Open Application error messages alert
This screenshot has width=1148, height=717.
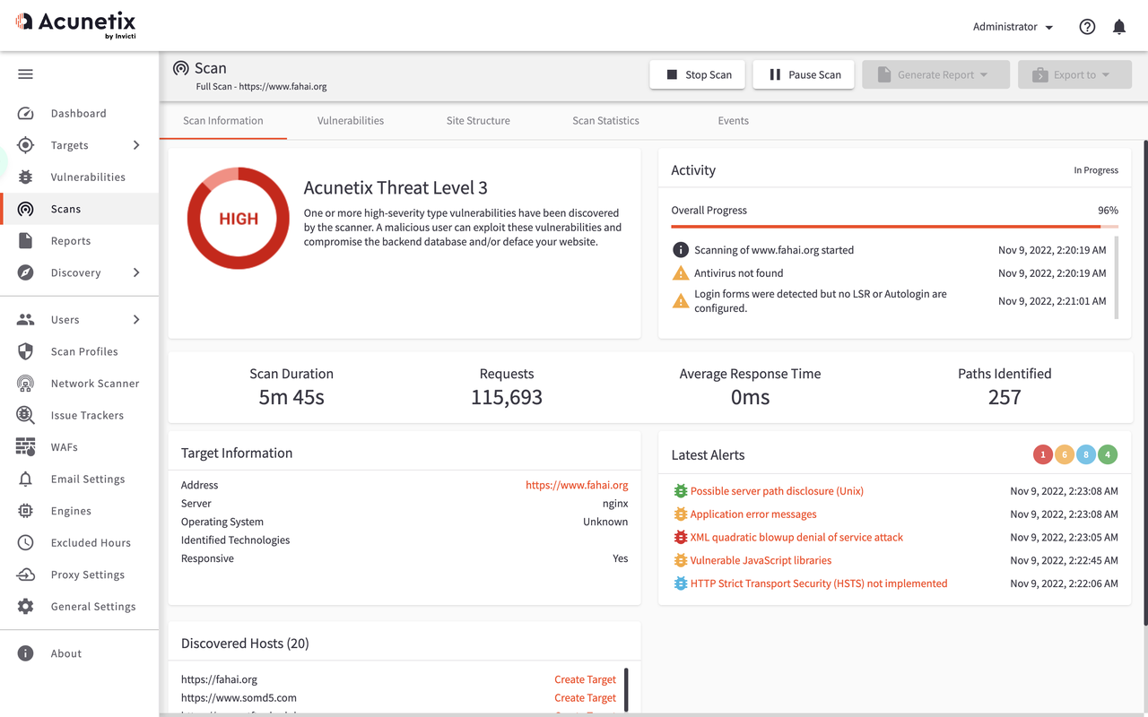click(753, 514)
